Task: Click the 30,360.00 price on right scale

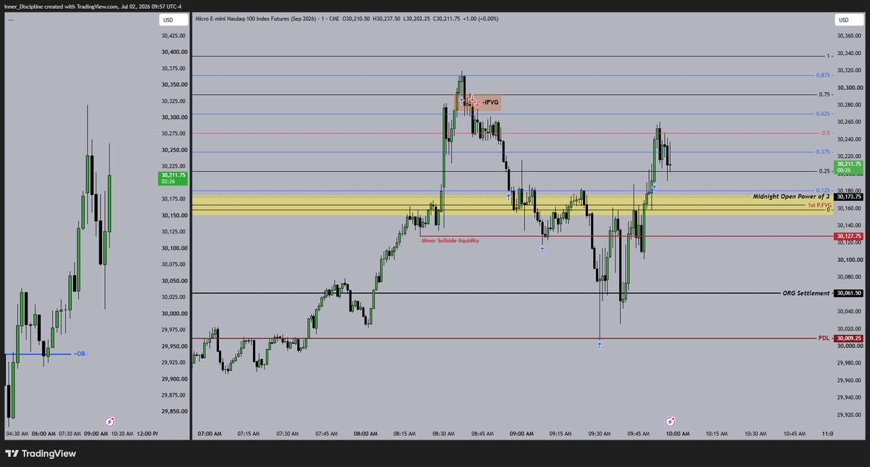Action: [x=849, y=36]
